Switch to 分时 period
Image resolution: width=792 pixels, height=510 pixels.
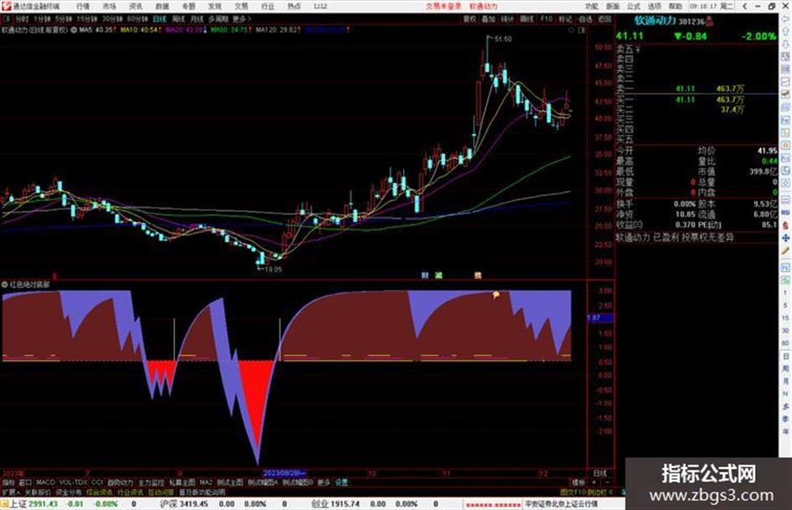[23, 18]
